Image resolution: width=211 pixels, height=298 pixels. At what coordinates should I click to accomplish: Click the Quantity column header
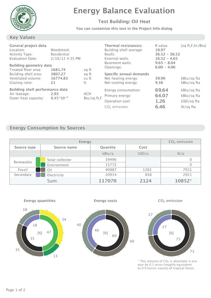[108, 147]
